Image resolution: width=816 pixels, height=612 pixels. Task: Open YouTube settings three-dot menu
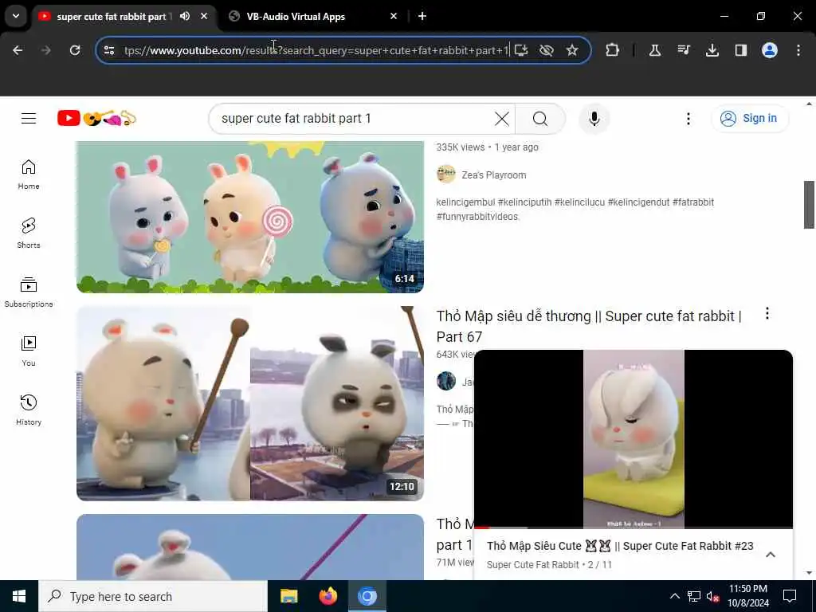(x=688, y=119)
